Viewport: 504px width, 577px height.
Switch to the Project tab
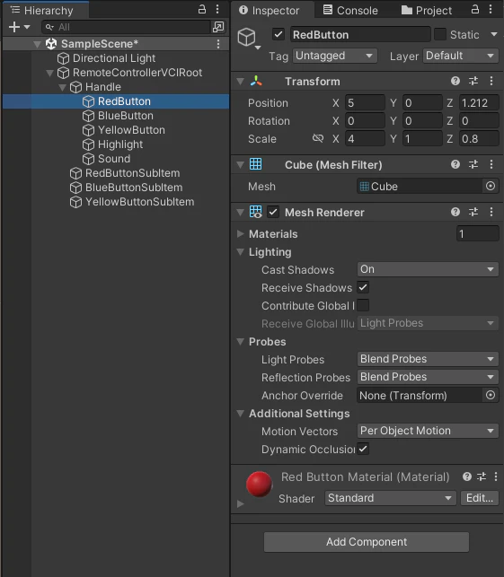click(x=426, y=10)
